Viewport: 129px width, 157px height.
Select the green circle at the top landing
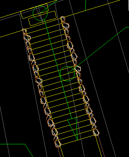click(40, 13)
